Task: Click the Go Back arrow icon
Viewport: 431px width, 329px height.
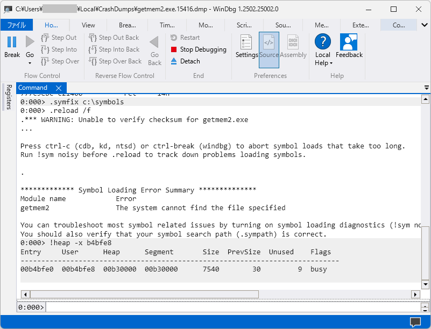Action: (x=154, y=42)
